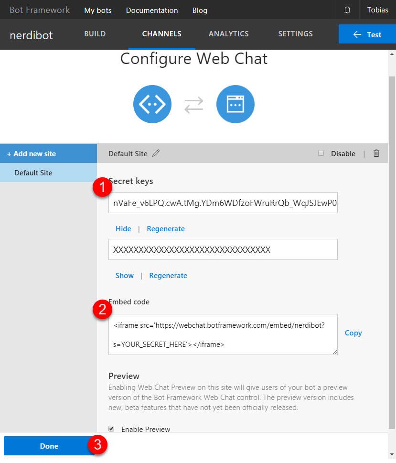Click the nerdibot bot name
The image size is (396, 463).
click(32, 35)
